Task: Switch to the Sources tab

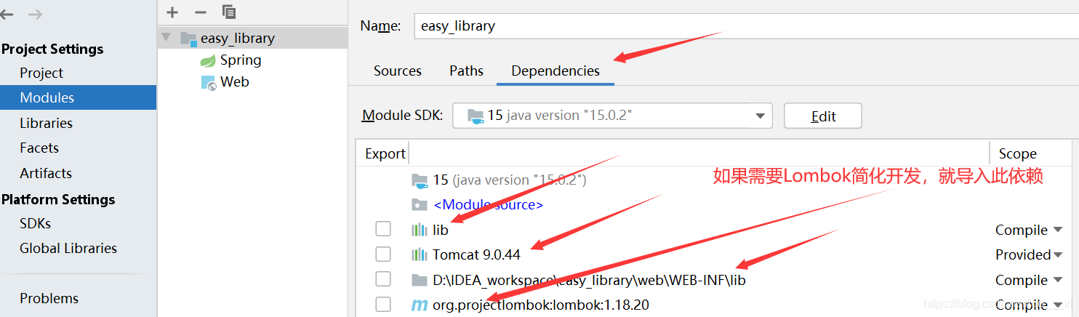Action: click(398, 71)
